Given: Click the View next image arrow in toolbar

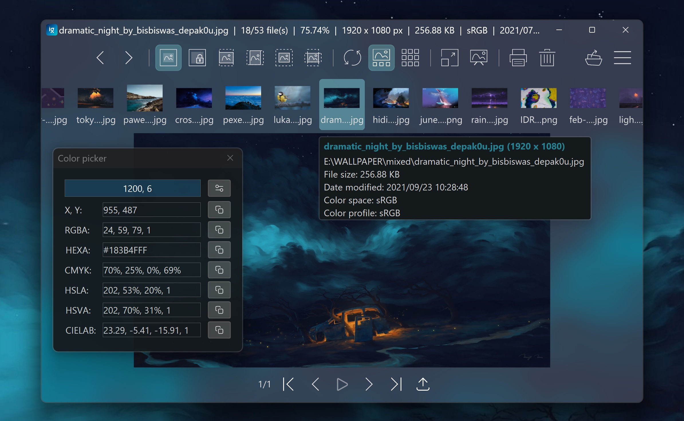Looking at the screenshot, I should [x=129, y=58].
